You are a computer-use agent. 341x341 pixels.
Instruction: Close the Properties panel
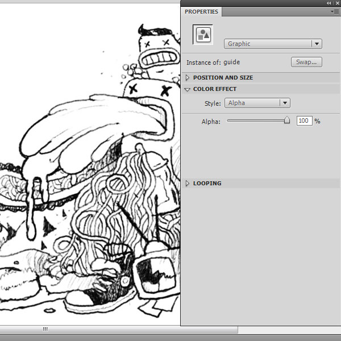tap(337, 3)
